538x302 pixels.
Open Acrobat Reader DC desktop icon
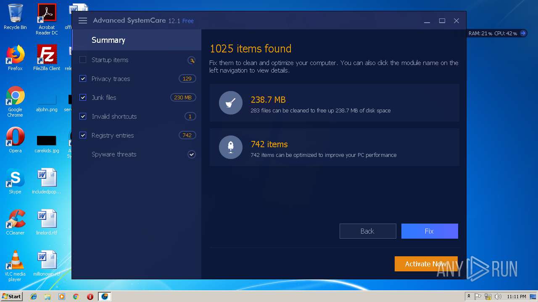pos(47,19)
